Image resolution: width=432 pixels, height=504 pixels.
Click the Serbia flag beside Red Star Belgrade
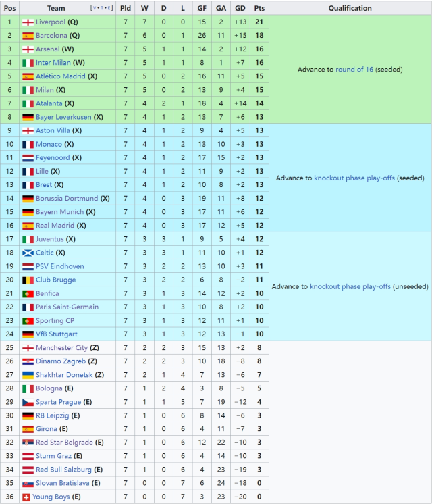[x=28, y=443]
